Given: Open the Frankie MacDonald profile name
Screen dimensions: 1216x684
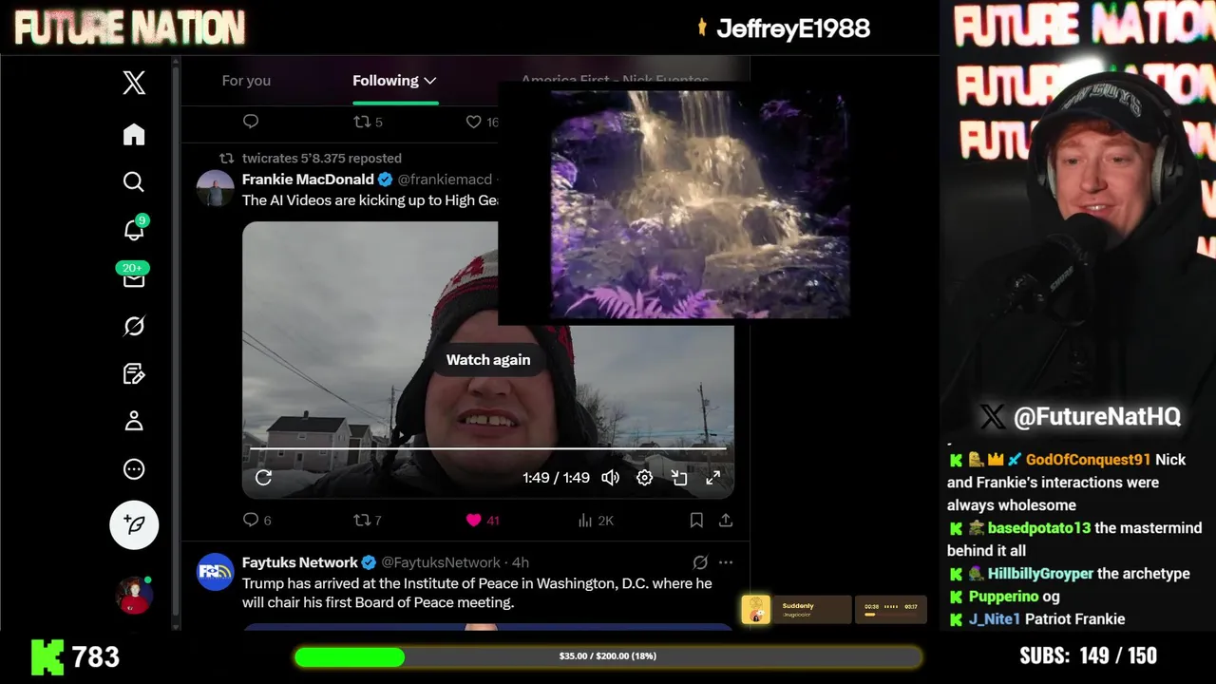Looking at the screenshot, I should pos(308,179).
